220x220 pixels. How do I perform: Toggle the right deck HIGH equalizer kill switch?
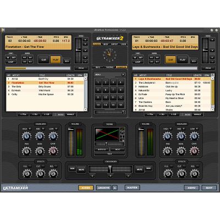click(170, 129)
